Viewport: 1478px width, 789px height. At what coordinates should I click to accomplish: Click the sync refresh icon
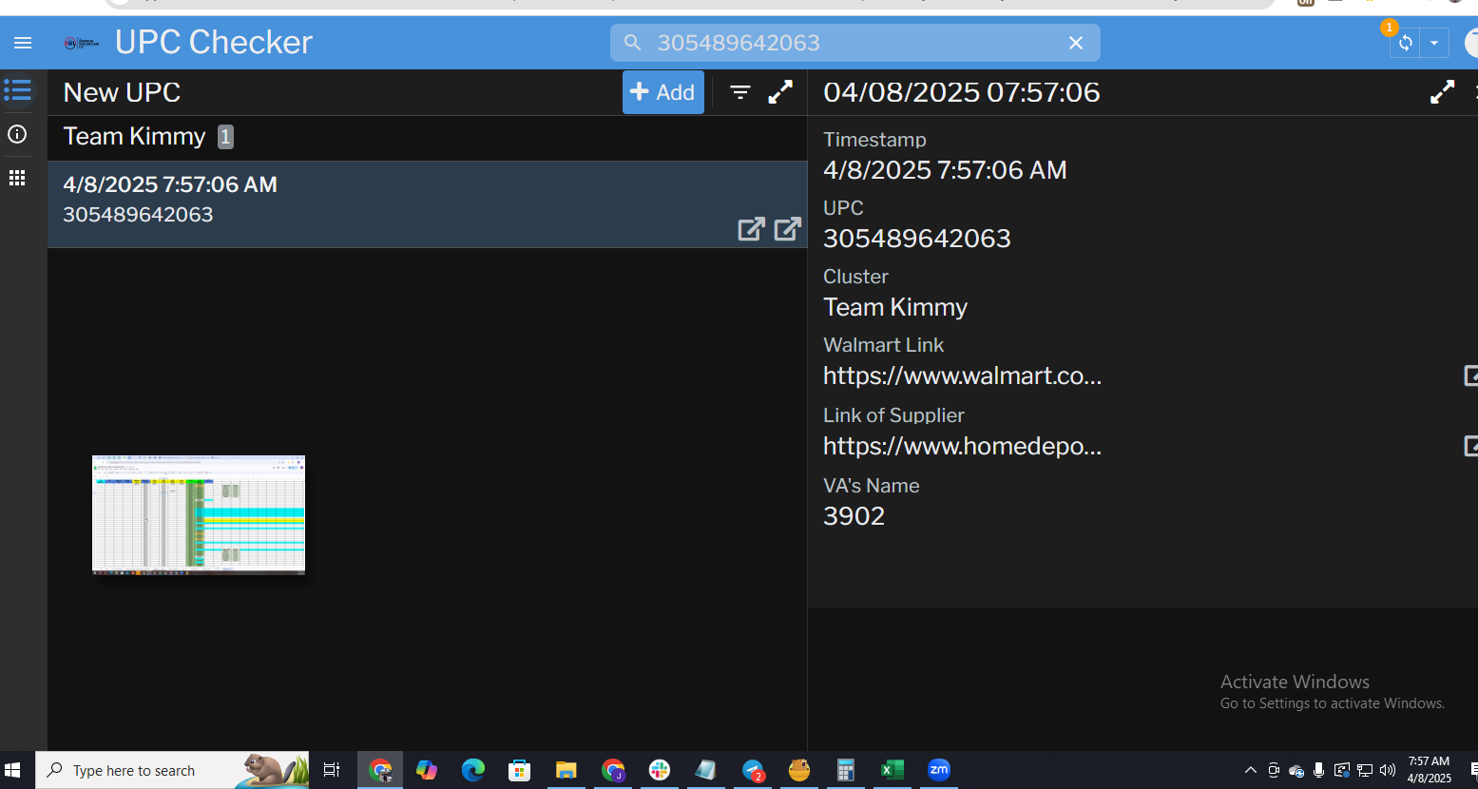point(1405,43)
